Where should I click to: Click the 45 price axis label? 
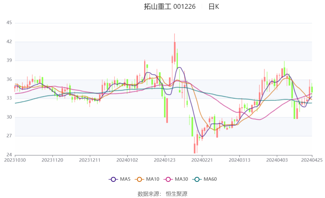(9, 23)
